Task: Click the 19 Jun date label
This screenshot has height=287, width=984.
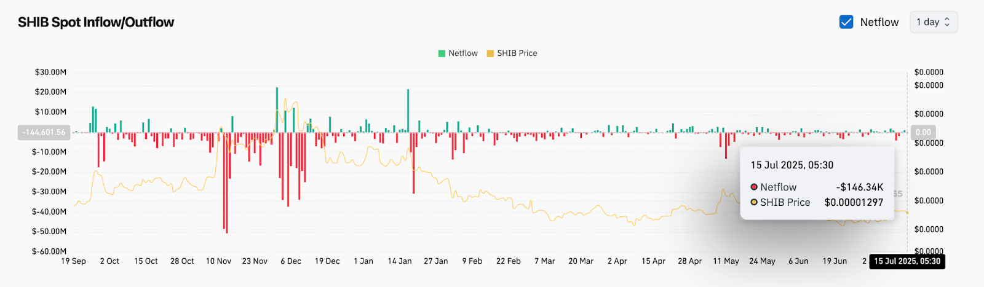Action: (835, 261)
